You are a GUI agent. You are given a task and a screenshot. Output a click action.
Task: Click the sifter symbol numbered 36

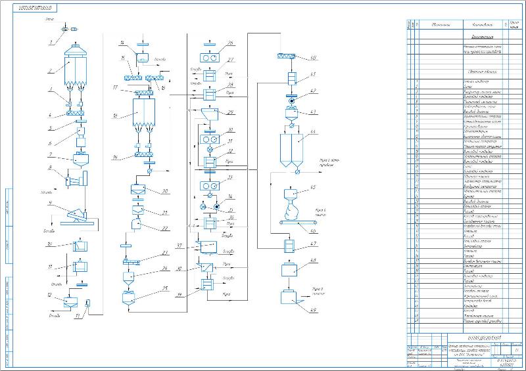210,223
